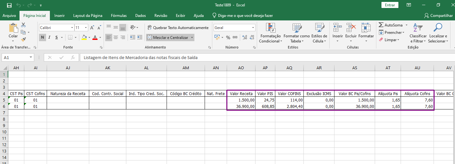
Task: Click the Cut scissors icon
Action: tap(23, 25)
